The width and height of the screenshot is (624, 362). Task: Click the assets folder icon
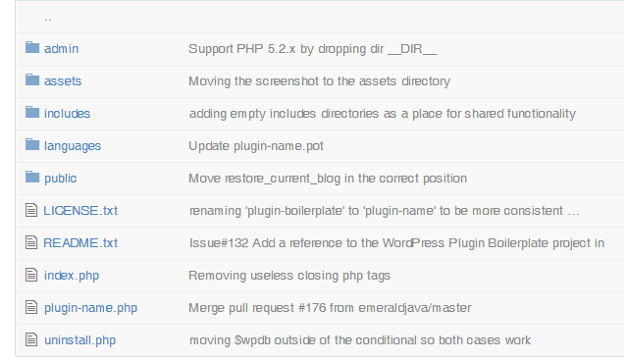pyautogui.click(x=32, y=80)
